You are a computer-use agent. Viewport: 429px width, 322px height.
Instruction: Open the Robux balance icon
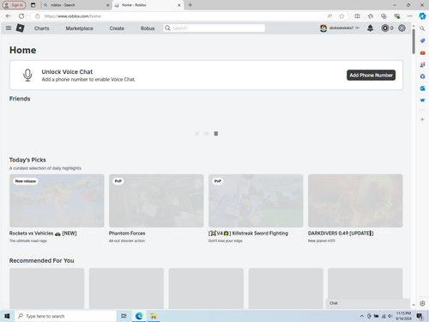click(x=385, y=28)
